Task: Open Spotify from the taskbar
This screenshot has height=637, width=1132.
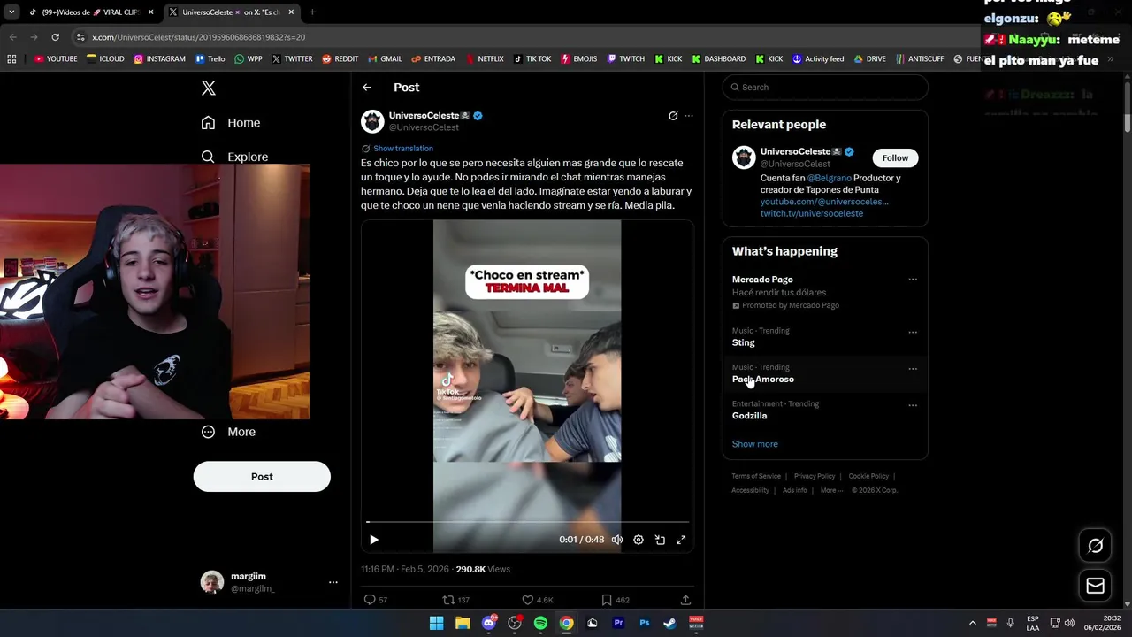Action: (x=540, y=623)
